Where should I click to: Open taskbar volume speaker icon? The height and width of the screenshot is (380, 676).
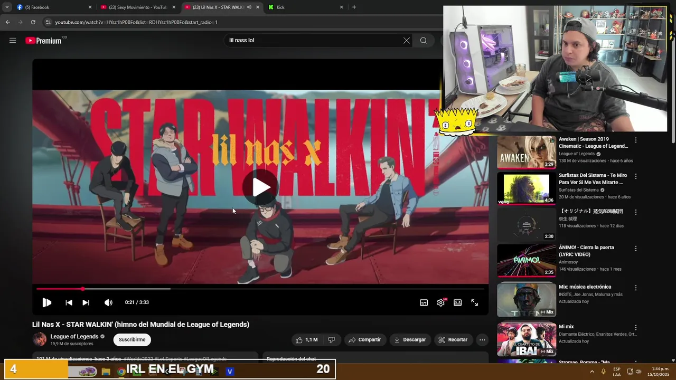pos(639,371)
